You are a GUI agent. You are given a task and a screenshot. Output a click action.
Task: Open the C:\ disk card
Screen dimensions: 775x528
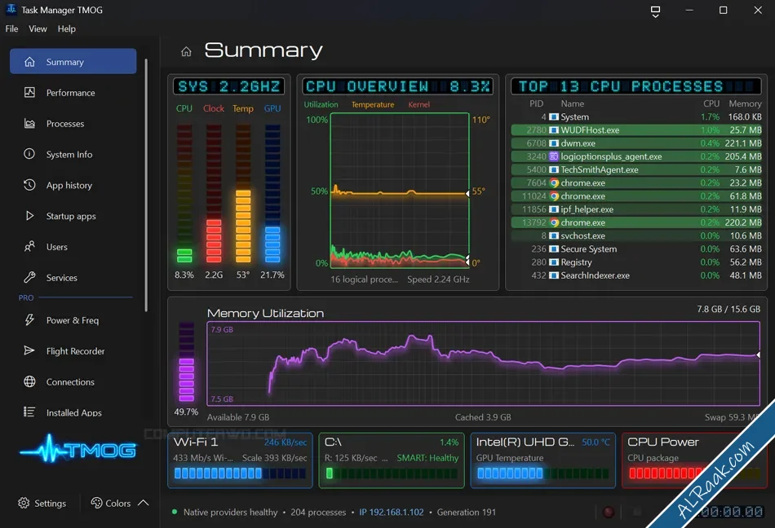coord(392,460)
